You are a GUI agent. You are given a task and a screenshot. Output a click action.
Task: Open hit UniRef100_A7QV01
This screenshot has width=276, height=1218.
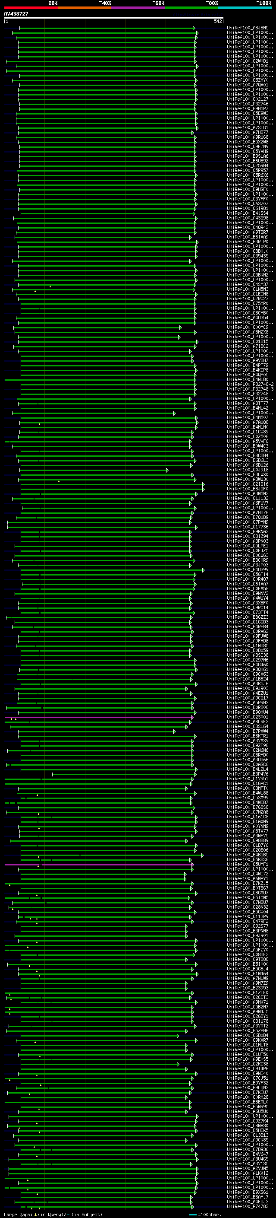[x=248, y=85]
